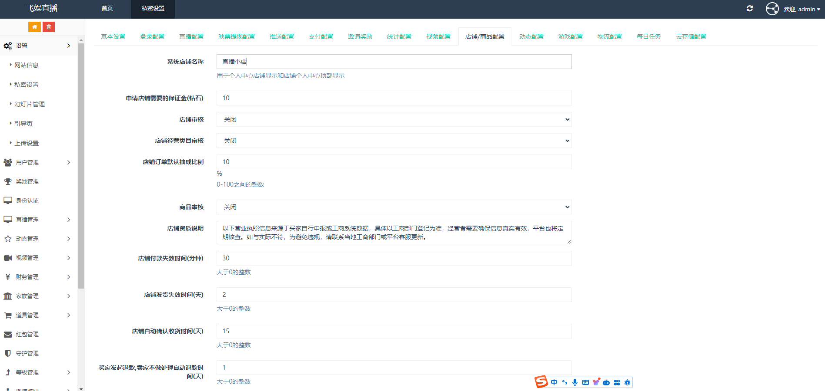
Task: Switch to the 支付配置 tab
Action: coord(321,36)
